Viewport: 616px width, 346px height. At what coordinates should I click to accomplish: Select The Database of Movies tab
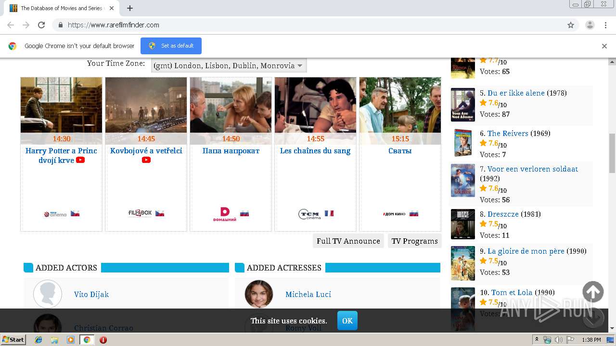[63, 8]
